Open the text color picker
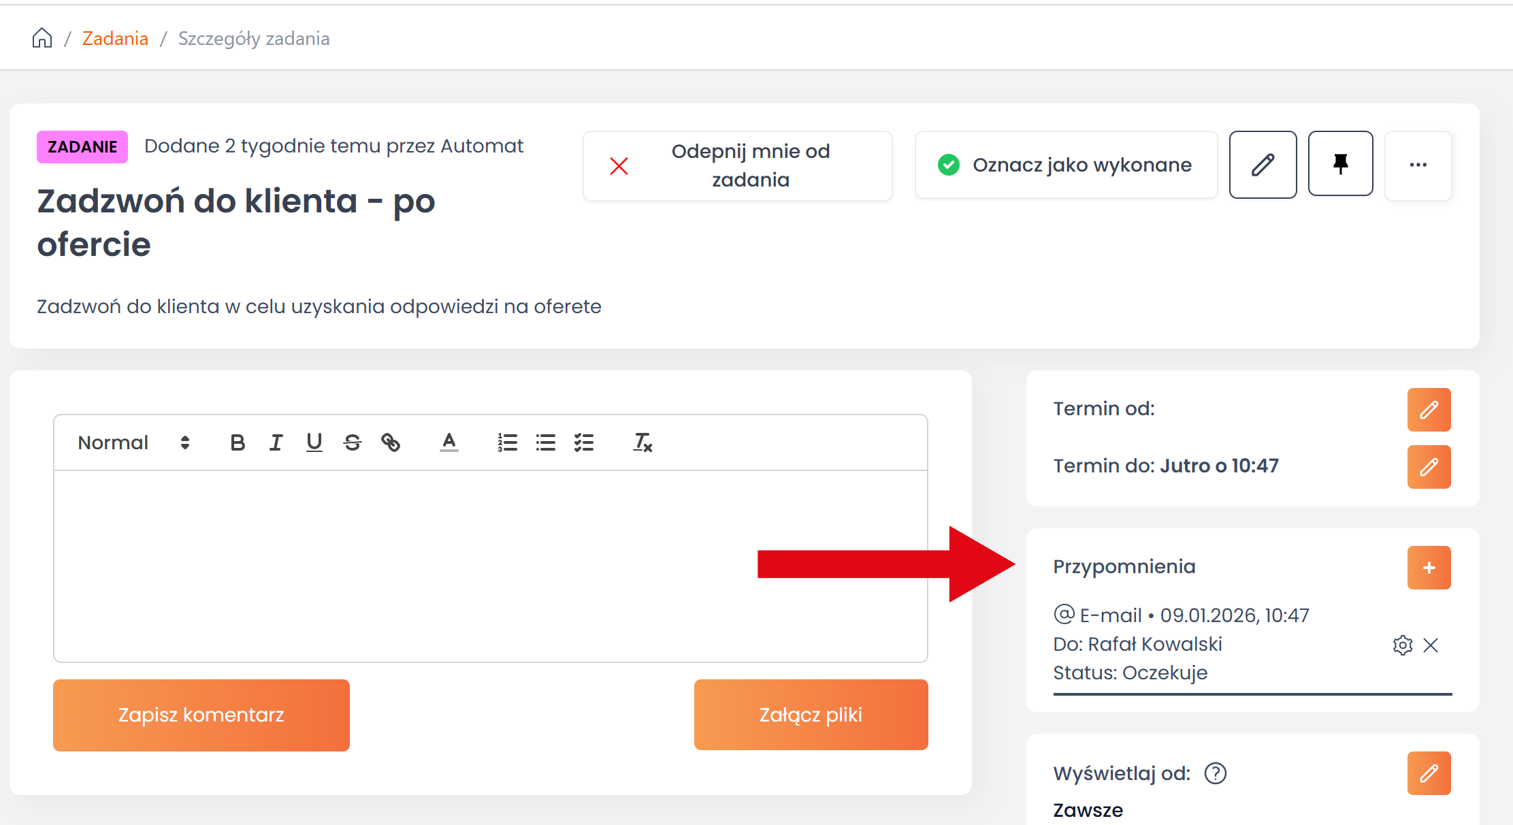The width and height of the screenshot is (1513, 825). click(449, 443)
